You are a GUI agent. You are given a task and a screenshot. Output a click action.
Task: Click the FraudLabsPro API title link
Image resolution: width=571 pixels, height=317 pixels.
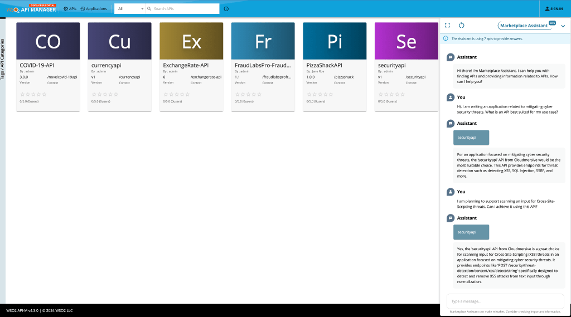(x=262, y=65)
